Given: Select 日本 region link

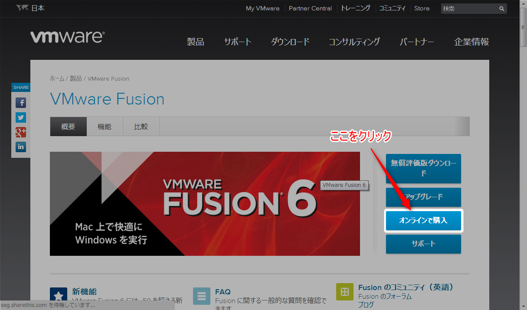Looking at the screenshot, I should (x=38, y=8).
